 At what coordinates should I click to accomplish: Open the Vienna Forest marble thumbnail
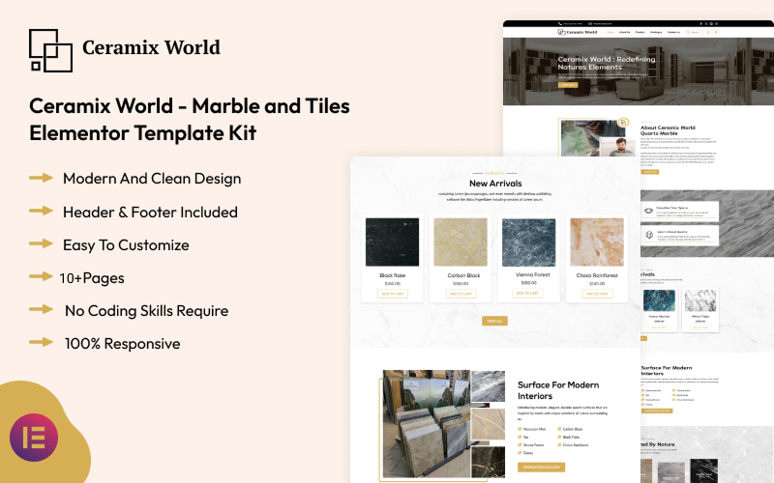click(528, 242)
